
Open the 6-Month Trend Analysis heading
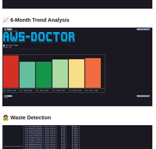40,20
